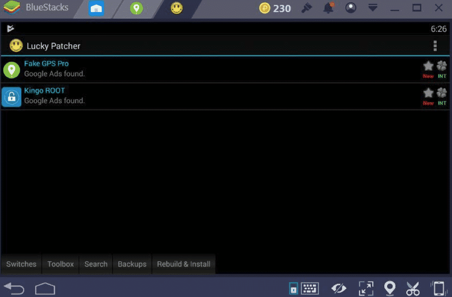Click the Kingo ROOT padlock icon
Image resolution: width=452 pixels, height=297 pixels.
coord(11,97)
